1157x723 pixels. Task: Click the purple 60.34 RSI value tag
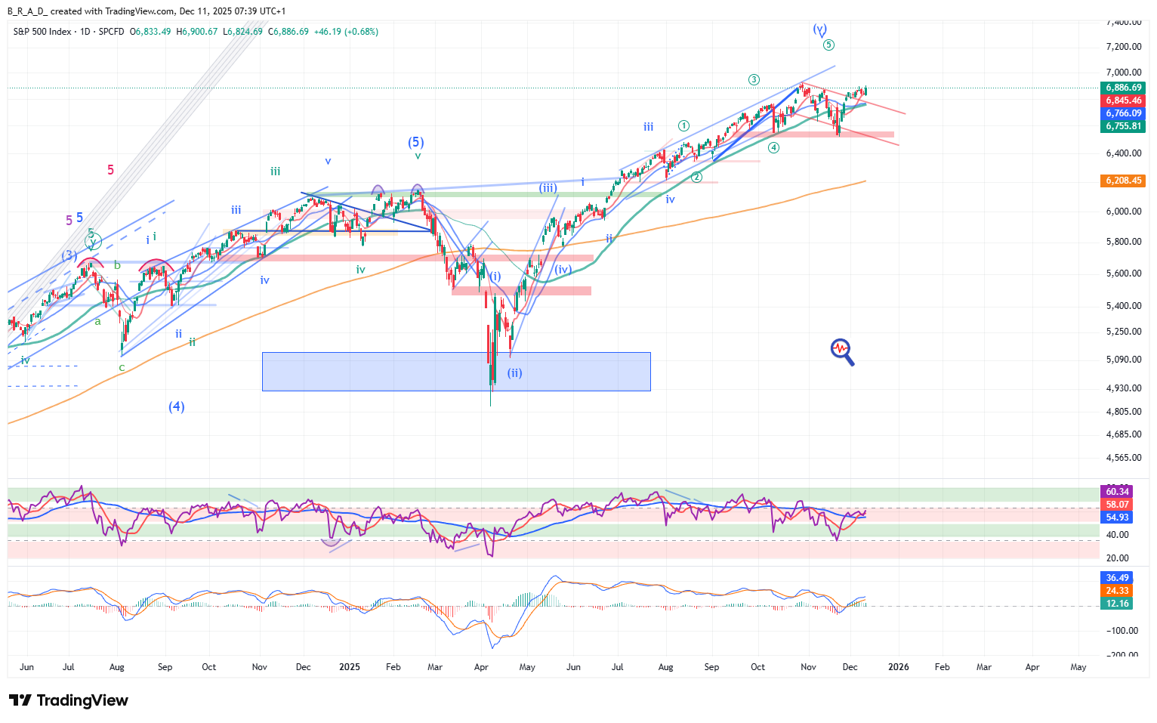coord(1117,492)
